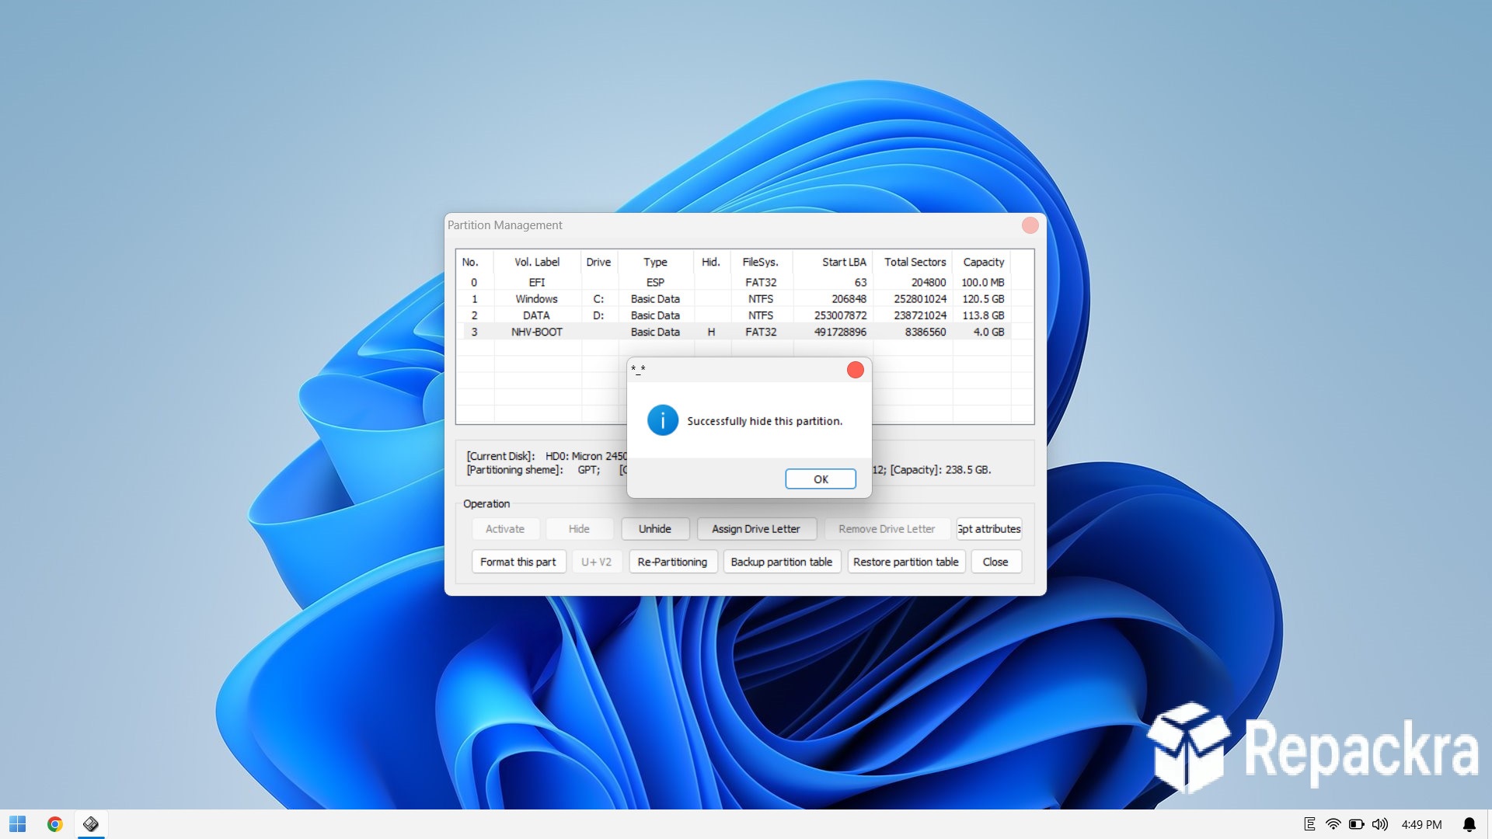Screen dimensions: 1492x839
Task: Click the Restore partition table button
Action: point(906,562)
